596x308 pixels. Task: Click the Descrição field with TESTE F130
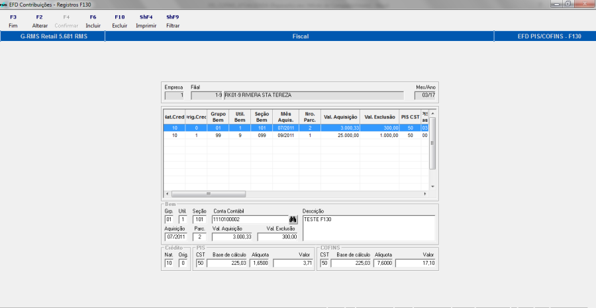coord(369,228)
